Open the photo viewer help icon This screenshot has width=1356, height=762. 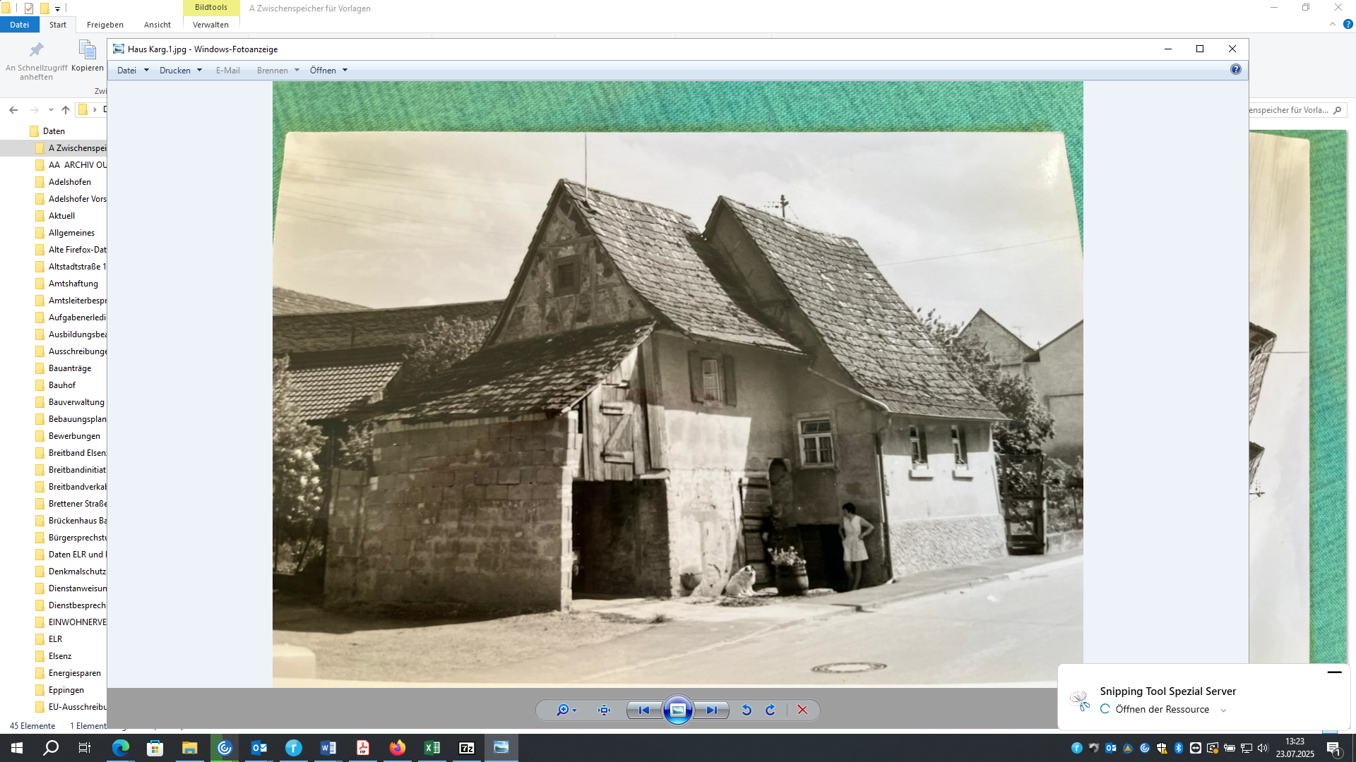[1235, 69]
